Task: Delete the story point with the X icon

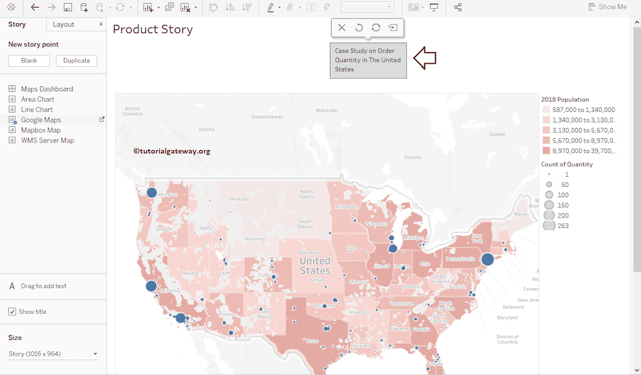Action: (341, 27)
